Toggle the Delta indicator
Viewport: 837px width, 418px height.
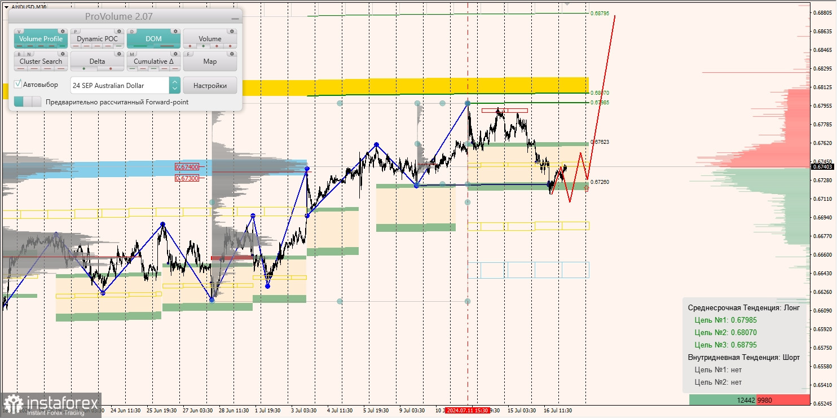(x=98, y=61)
